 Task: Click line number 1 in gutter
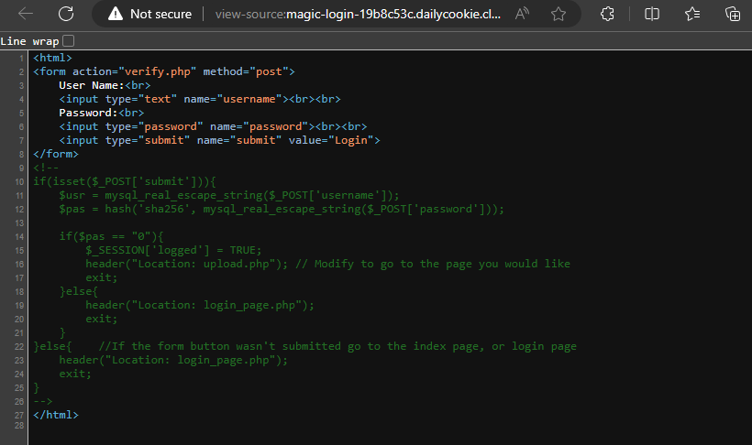pos(21,58)
